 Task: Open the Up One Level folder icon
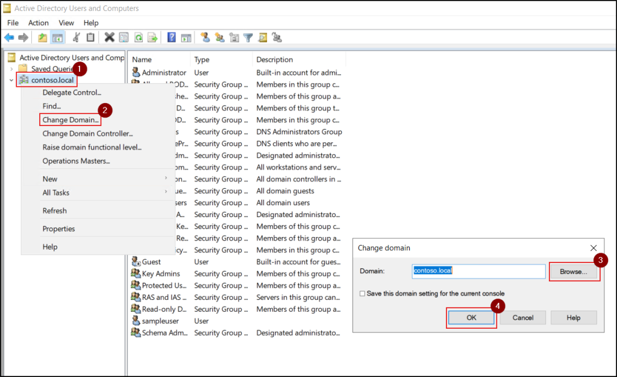pos(42,37)
